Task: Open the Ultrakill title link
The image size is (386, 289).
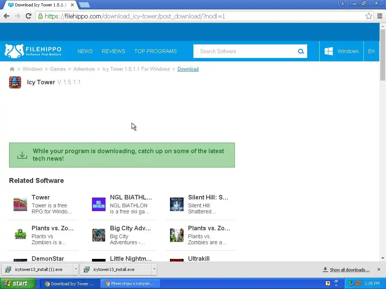Action: (199, 259)
